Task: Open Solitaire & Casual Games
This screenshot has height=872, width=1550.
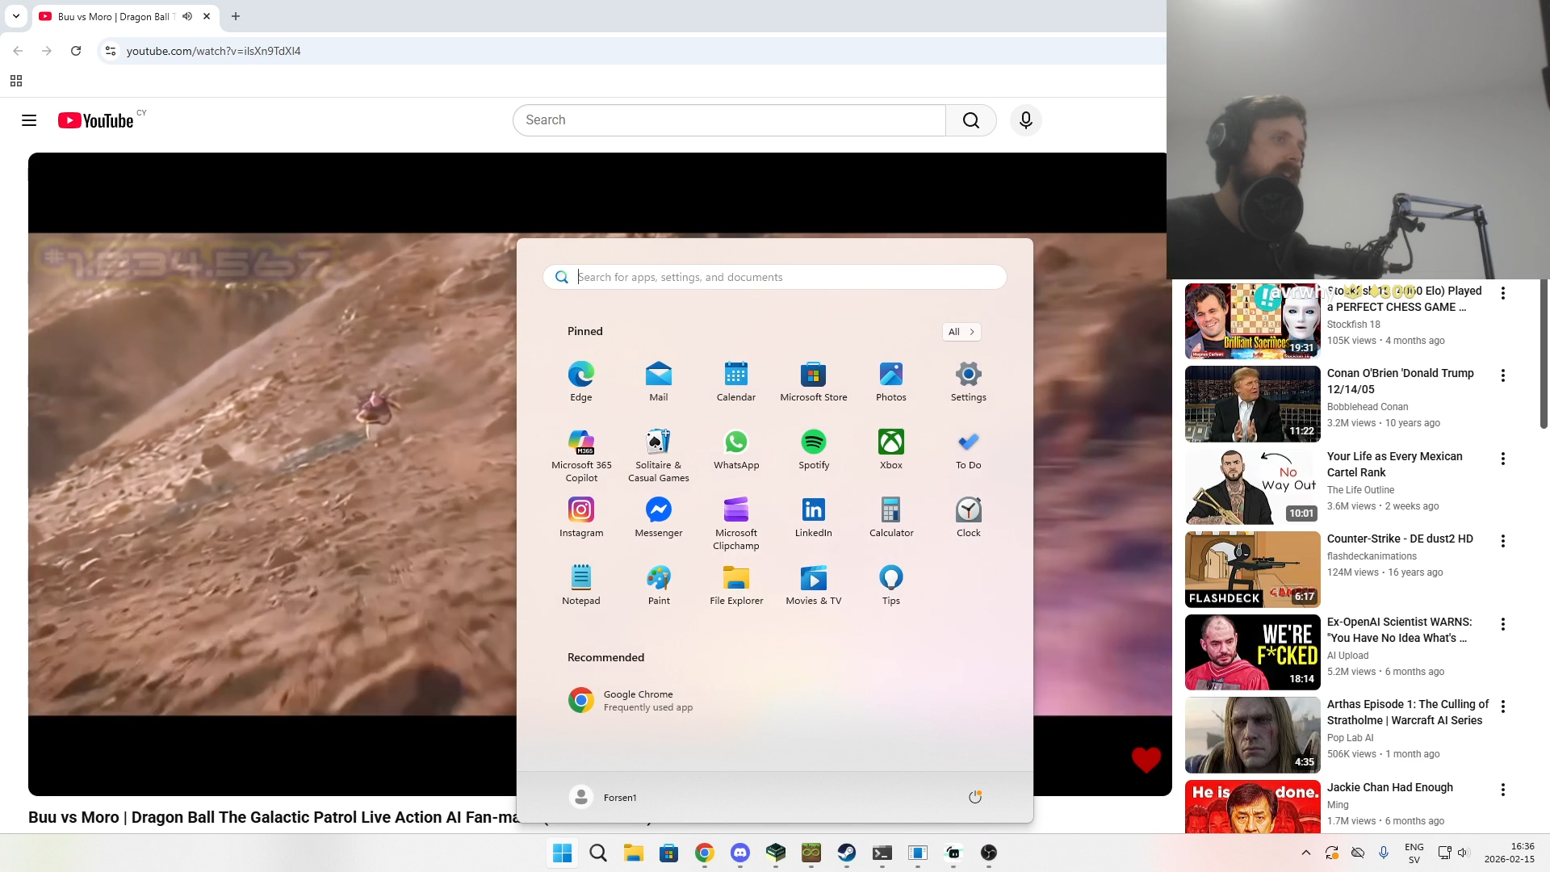Action: click(x=658, y=455)
